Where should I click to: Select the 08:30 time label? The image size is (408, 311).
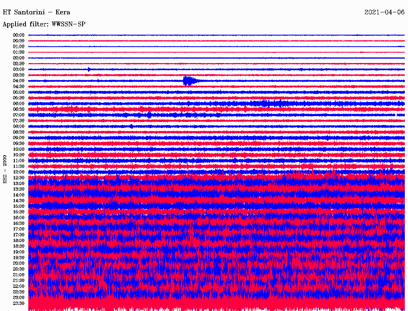pos(19,132)
